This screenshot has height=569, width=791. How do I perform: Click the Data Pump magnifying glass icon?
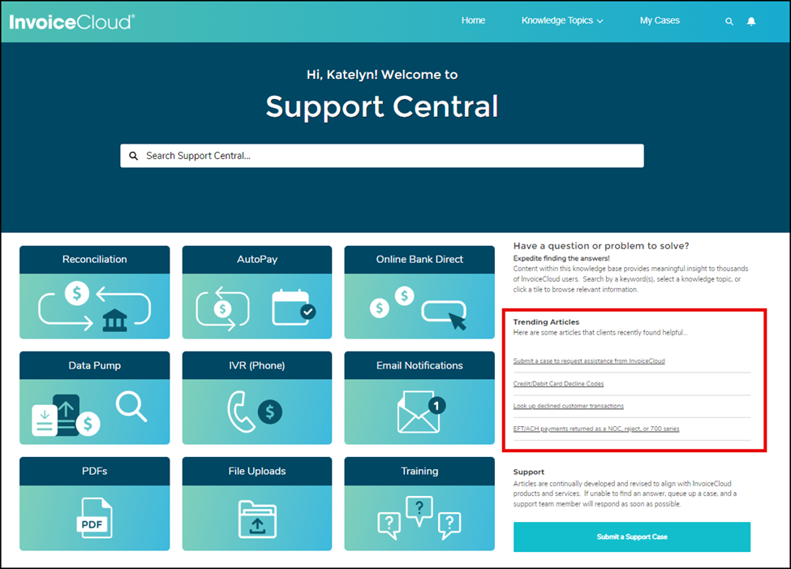pos(131,407)
